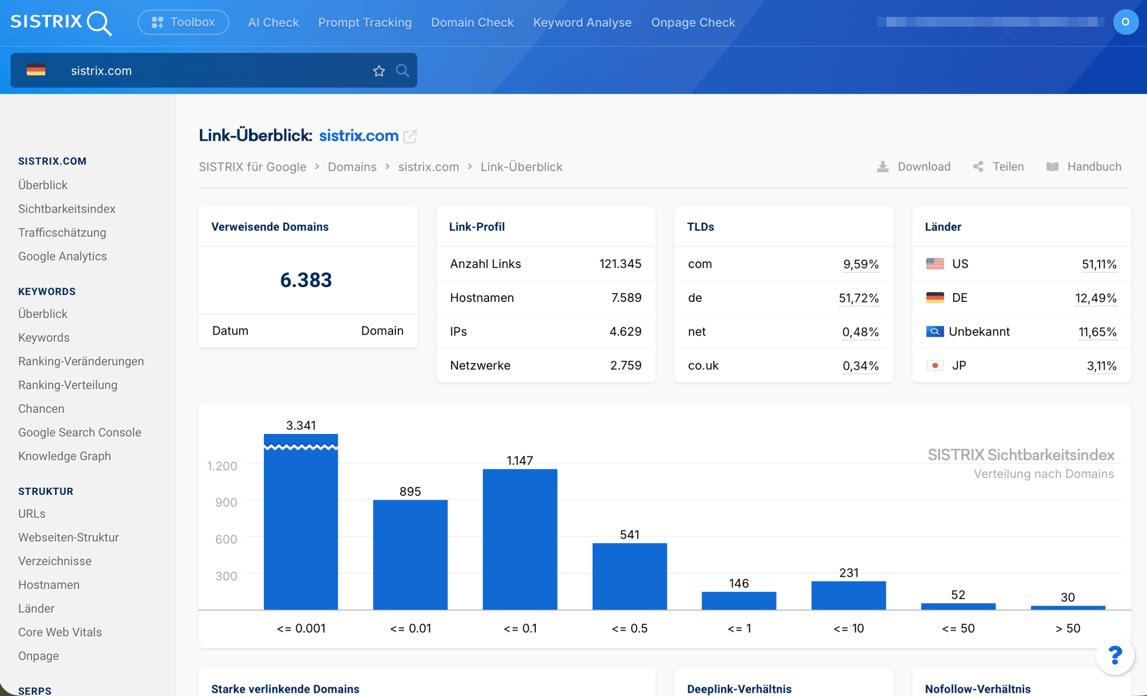Open Länder in the sidebar
Screen dimensions: 1147x696
36,609
